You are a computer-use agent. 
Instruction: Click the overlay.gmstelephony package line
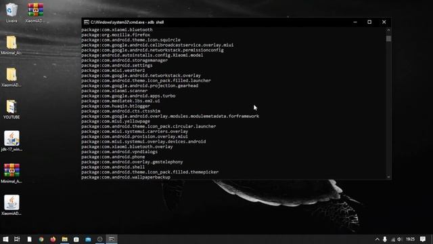pyautogui.click(x=133, y=161)
